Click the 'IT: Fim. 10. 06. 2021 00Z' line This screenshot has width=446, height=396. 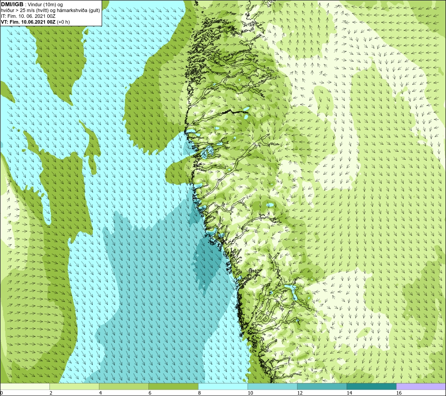pyautogui.click(x=28, y=16)
